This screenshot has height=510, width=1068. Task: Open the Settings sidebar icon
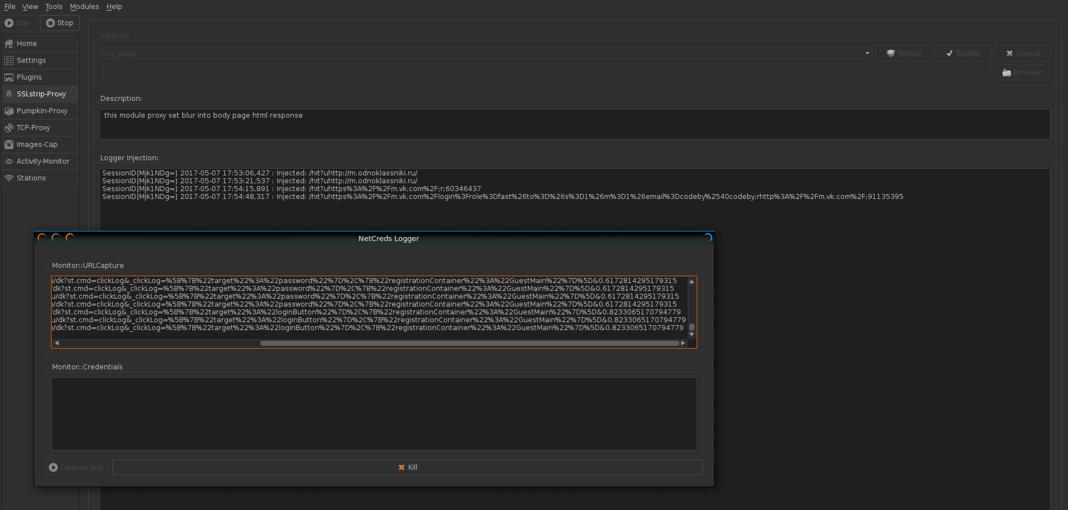pyautogui.click(x=9, y=61)
